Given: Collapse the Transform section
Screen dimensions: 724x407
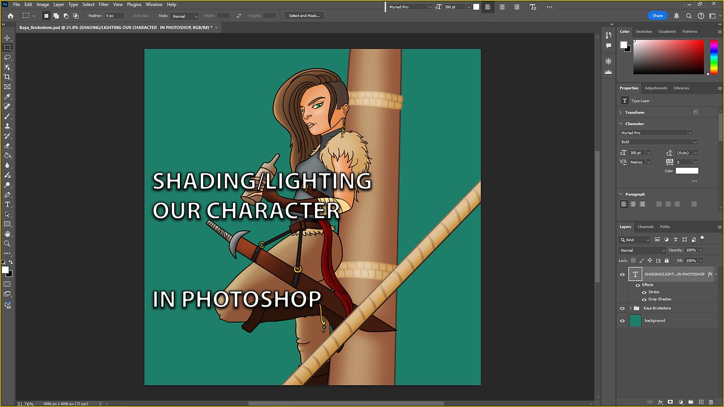Looking at the screenshot, I should (x=621, y=112).
